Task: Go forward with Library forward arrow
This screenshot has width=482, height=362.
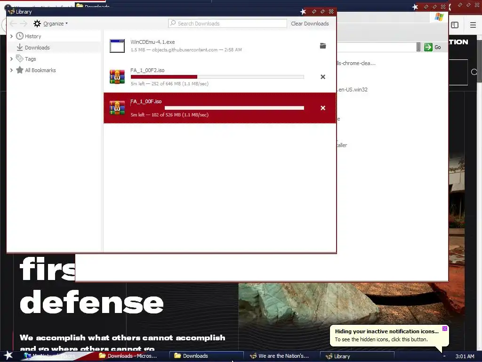Action: [24, 24]
